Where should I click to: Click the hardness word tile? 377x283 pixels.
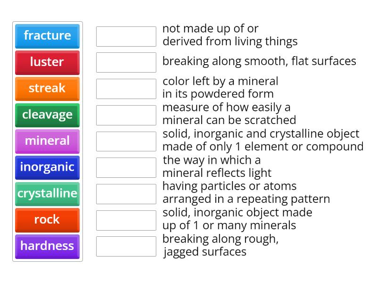47,246
